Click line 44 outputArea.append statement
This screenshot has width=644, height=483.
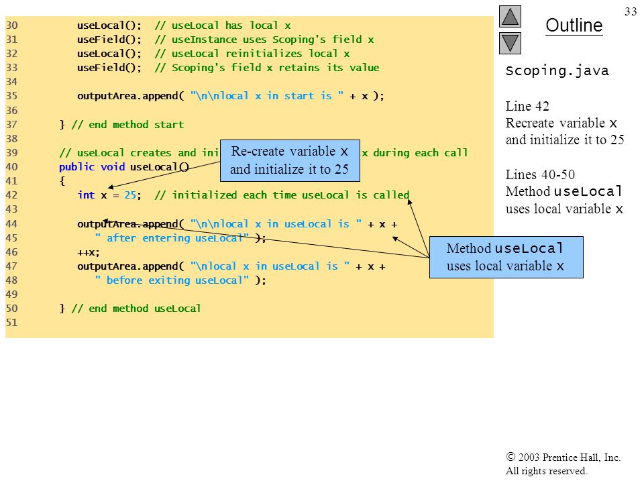pyautogui.click(x=237, y=224)
